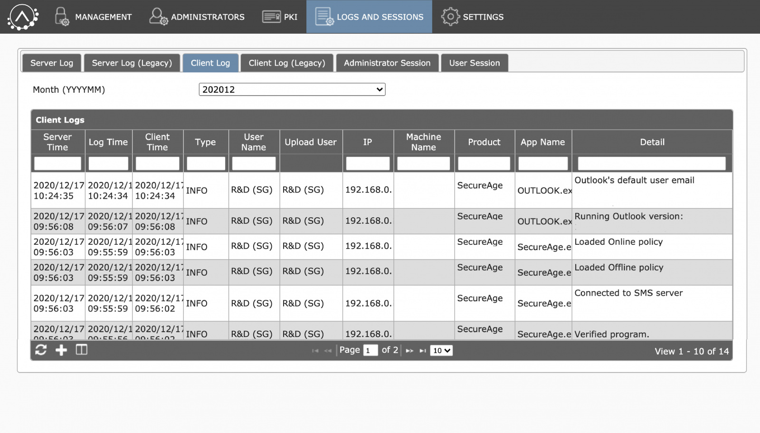The width and height of the screenshot is (760, 433).
Task: Sort by App Name column
Action: coord(543,142)
